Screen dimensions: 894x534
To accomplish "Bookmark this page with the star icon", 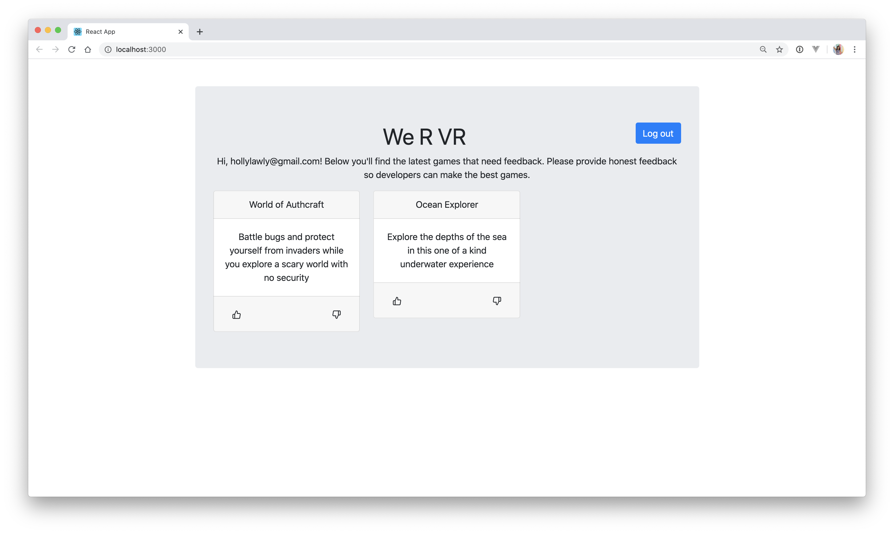I will pyautogui.click(x=779, y=49).
